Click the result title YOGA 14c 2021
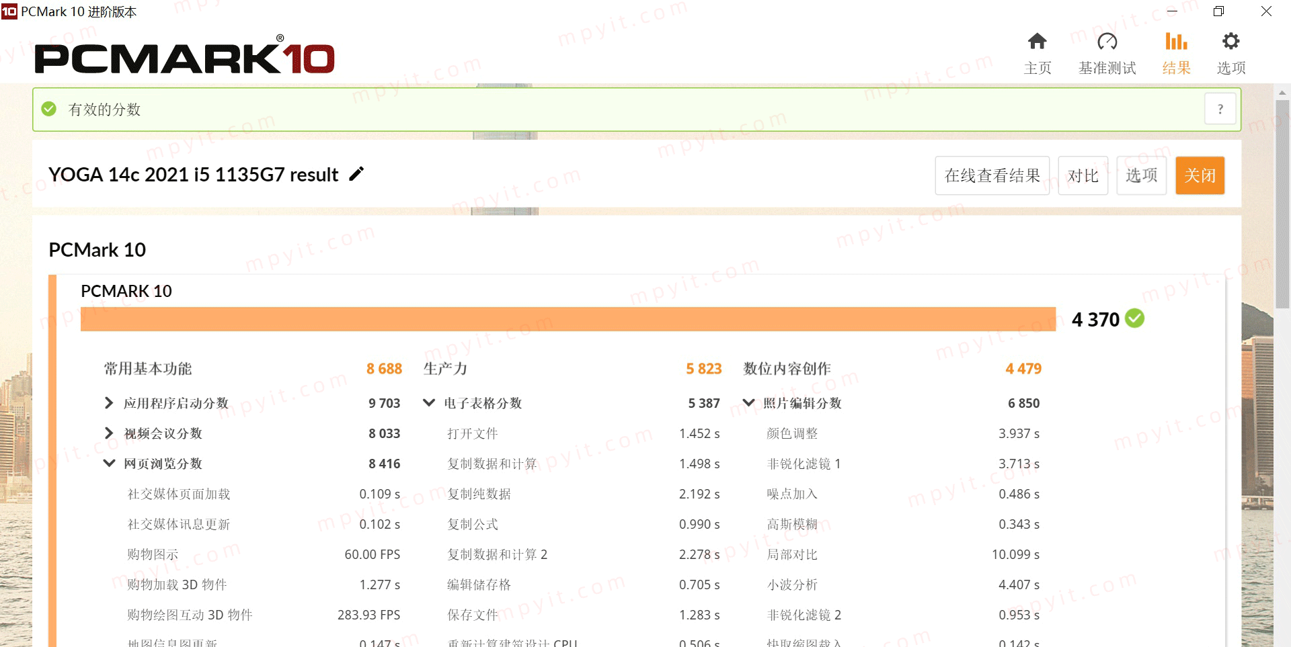The width and height of the screenshot is (1291, 647). (193, 175)
